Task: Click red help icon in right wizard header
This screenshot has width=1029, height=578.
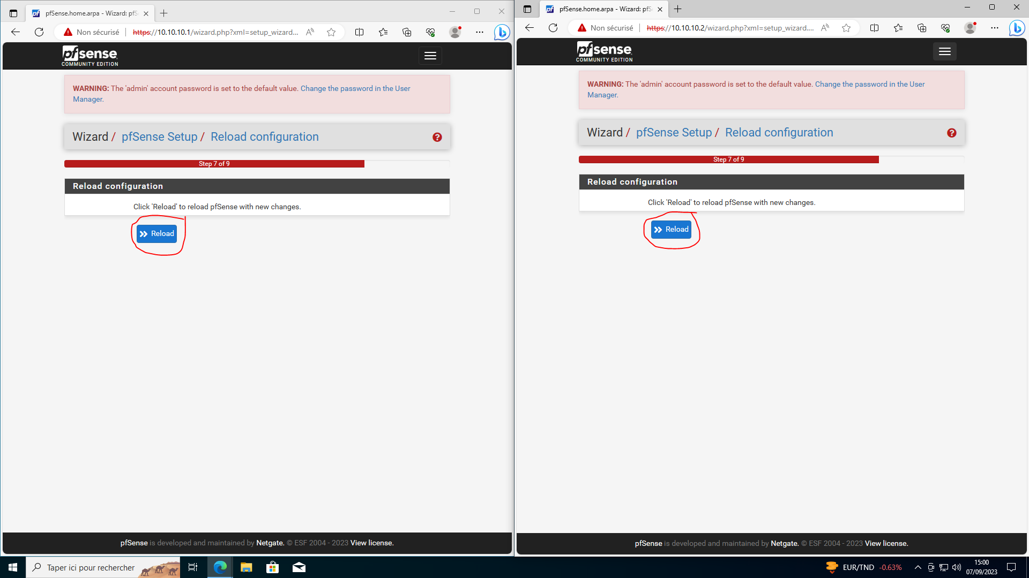Action: [952, 133]
